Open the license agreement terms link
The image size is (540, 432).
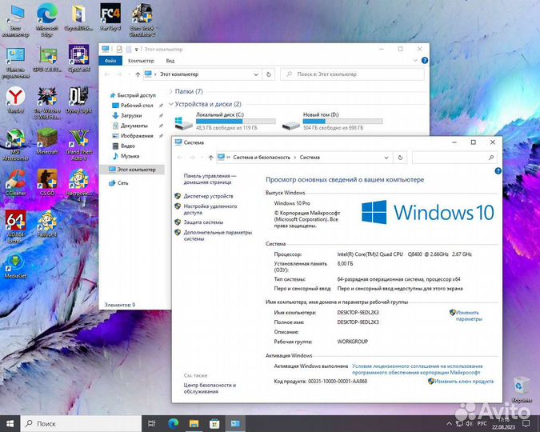point(417,369)
